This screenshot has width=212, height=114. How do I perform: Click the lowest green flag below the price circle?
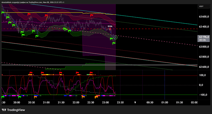click(x=114, y=43)
